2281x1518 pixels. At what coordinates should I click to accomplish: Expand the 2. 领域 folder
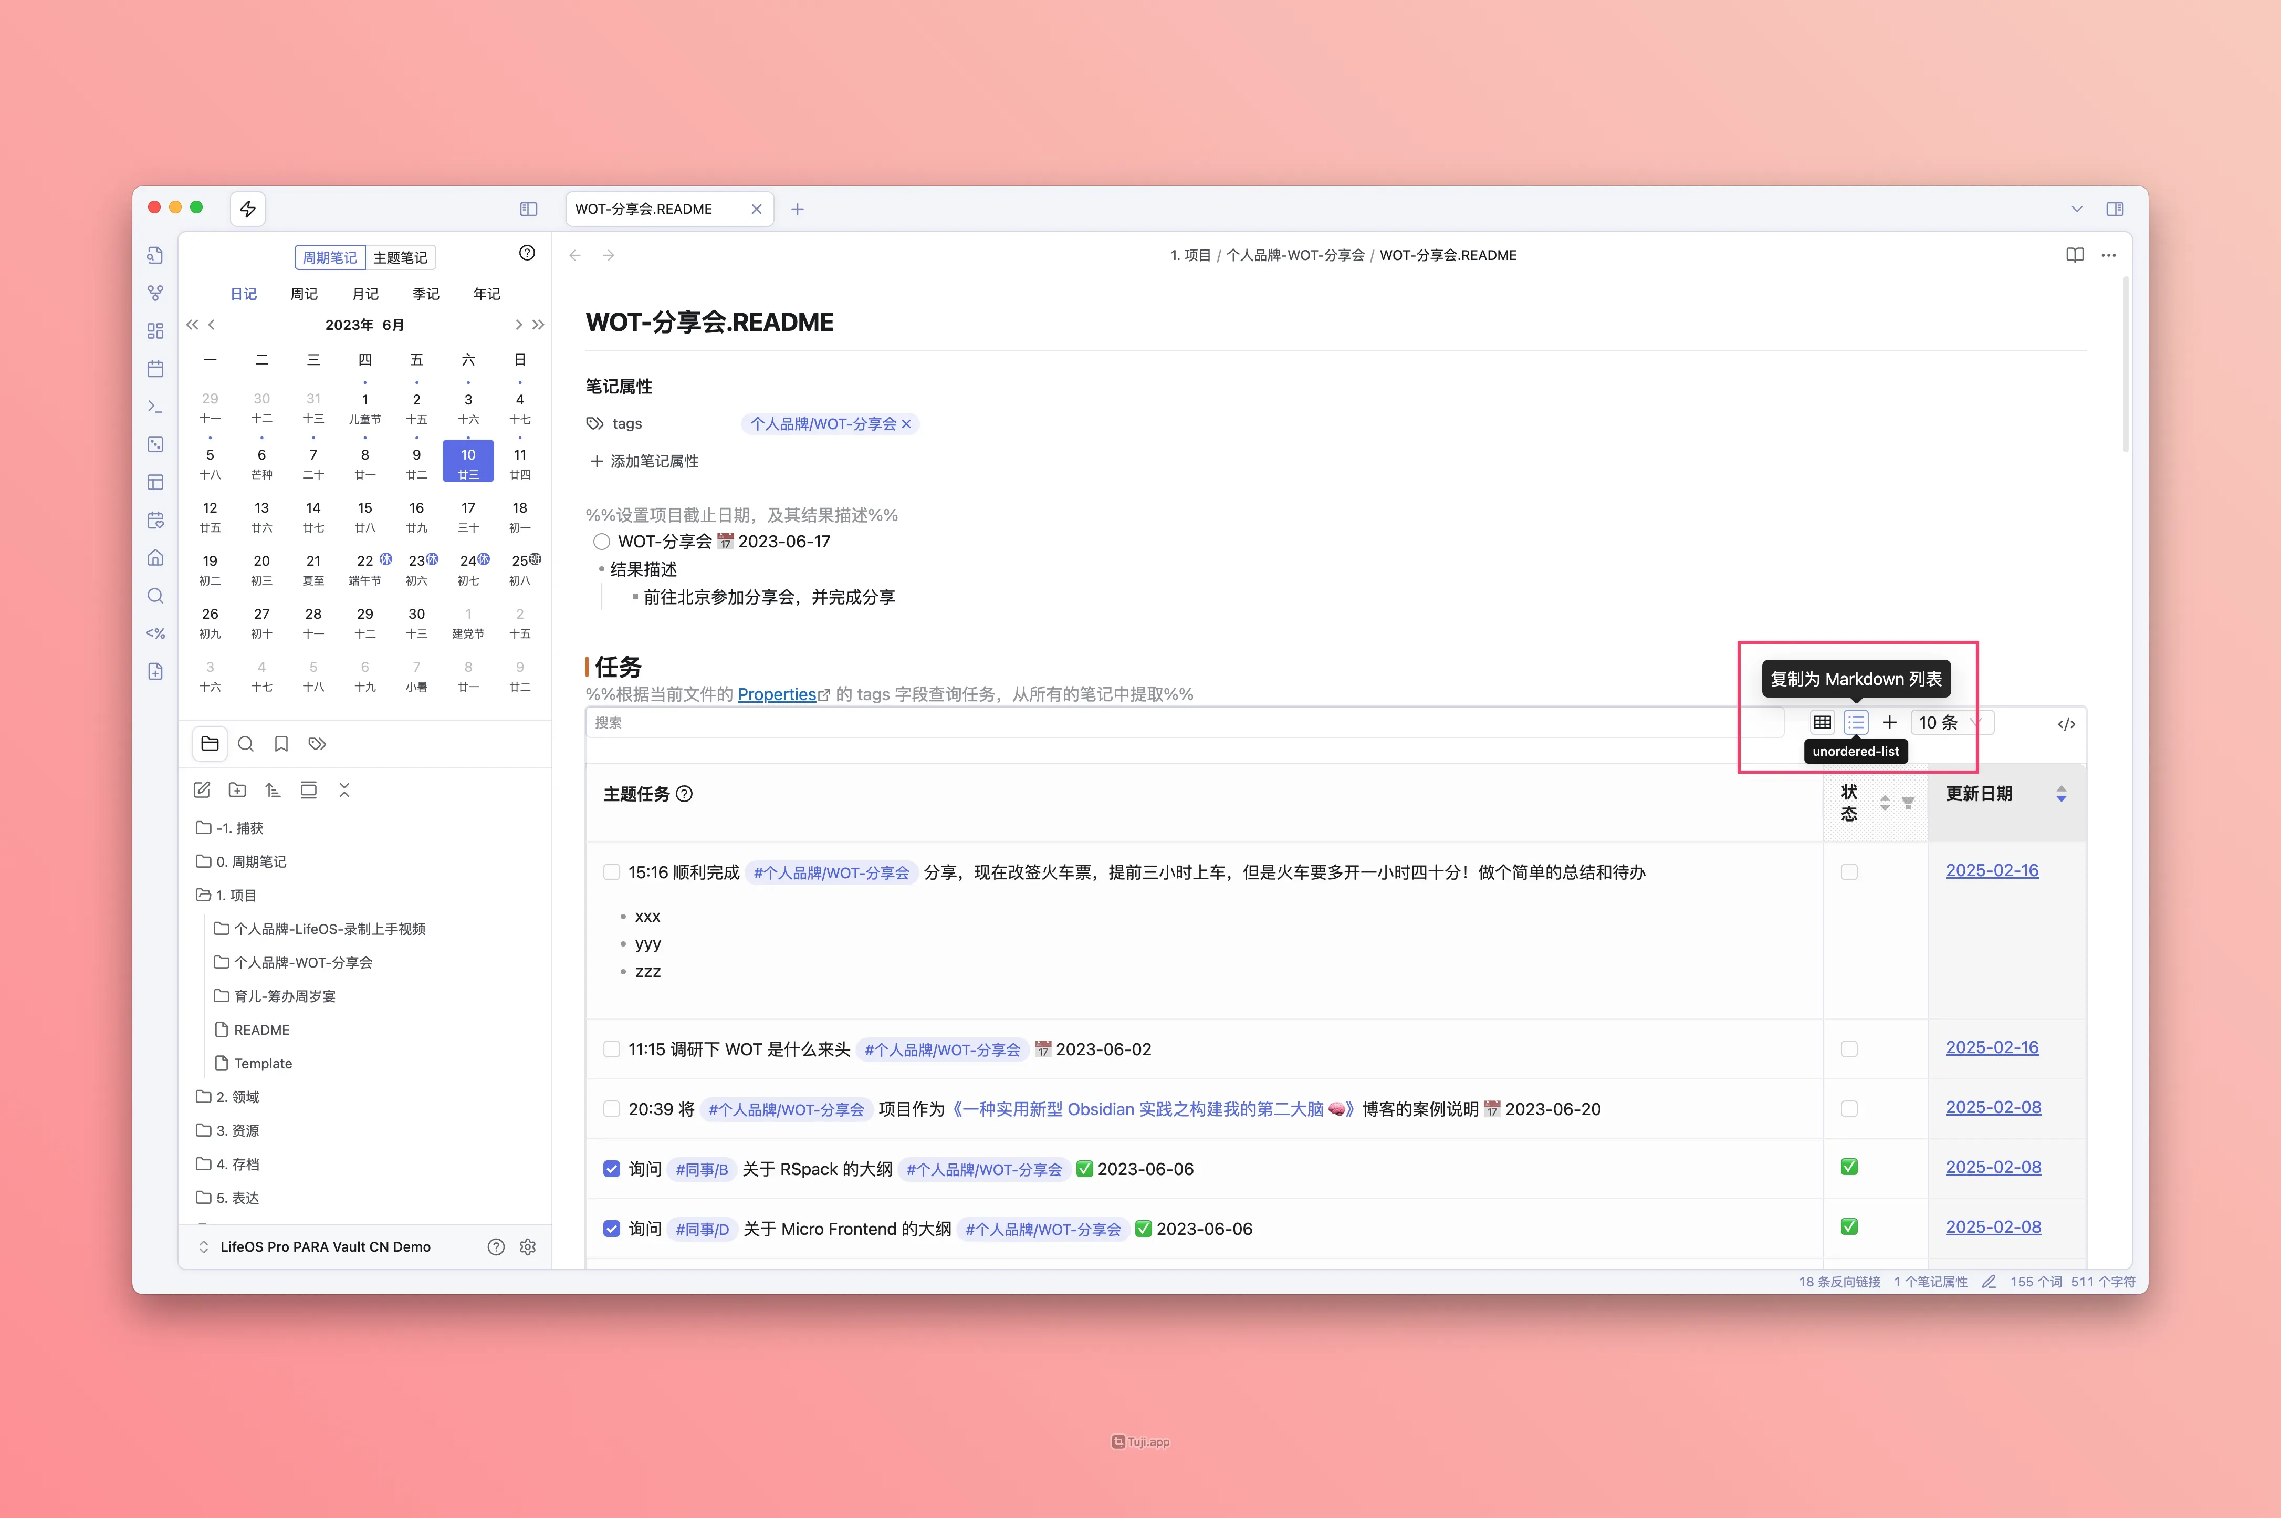[237, 1097]
